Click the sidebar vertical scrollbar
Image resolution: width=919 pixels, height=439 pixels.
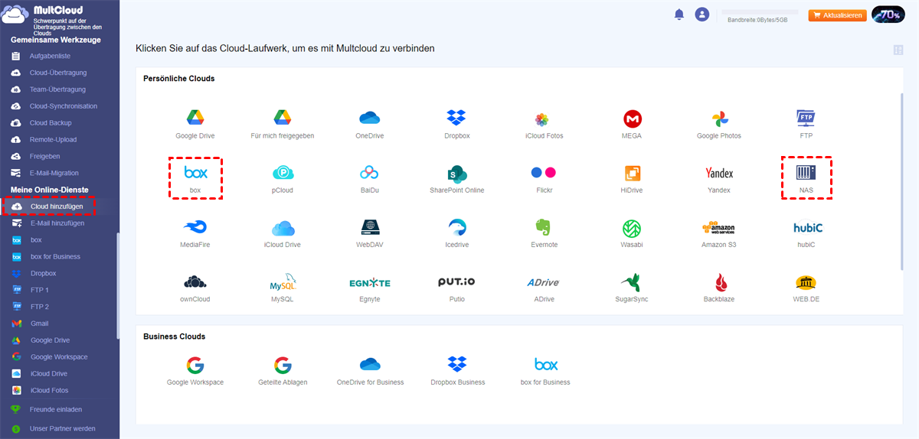(117, 285)
